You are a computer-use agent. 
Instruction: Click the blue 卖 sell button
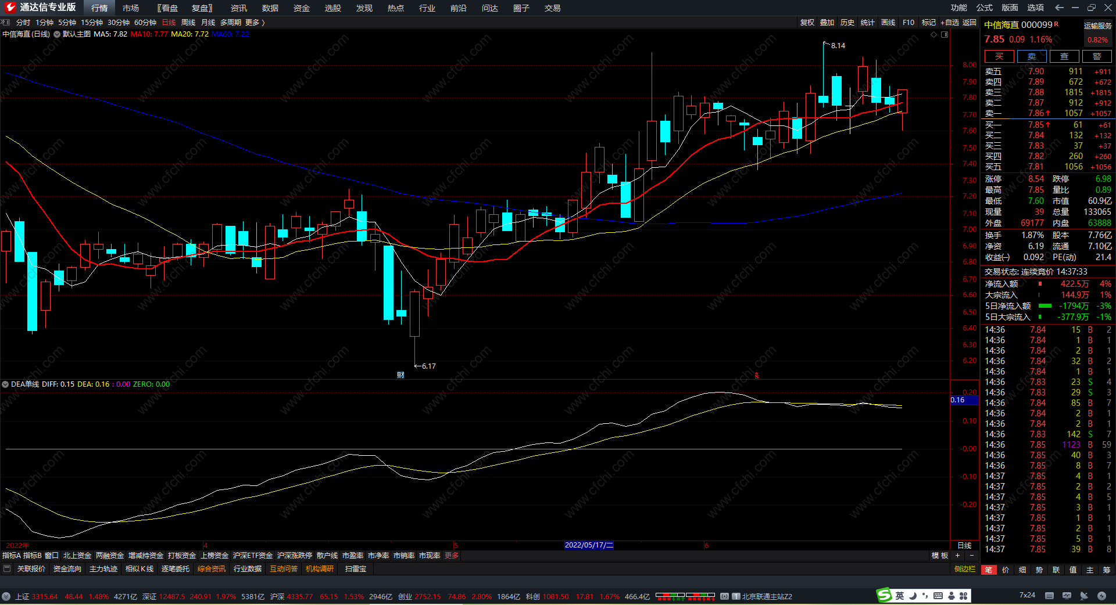1032,56
